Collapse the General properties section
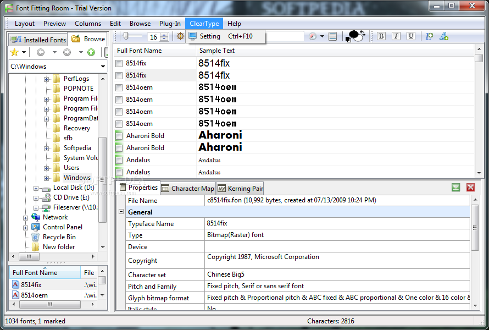 click(x=121, y=212)
